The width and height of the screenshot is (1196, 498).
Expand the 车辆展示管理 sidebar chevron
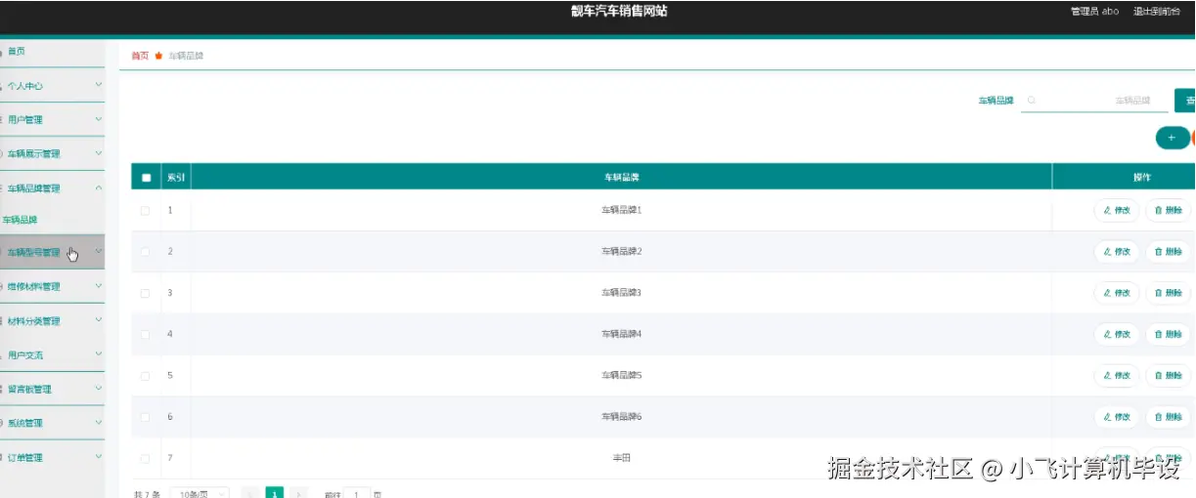(x=99, y=153)
